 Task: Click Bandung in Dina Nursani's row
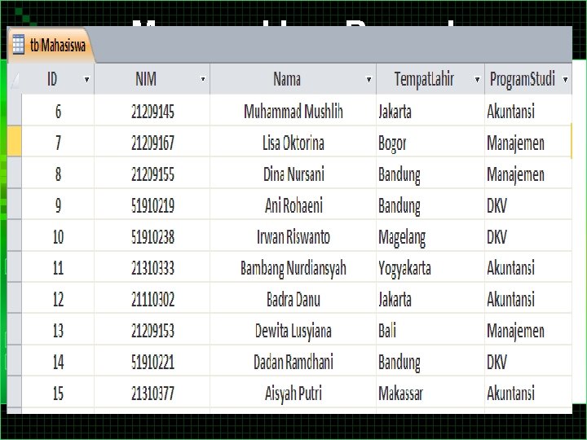[x=430, y=174]
